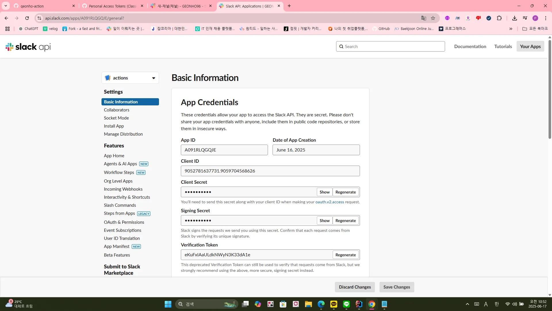
Task: Click Discard Changes
Action: (x=355, y=287)
